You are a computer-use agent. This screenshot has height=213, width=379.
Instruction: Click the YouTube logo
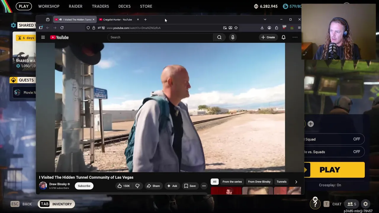point(59,37)
